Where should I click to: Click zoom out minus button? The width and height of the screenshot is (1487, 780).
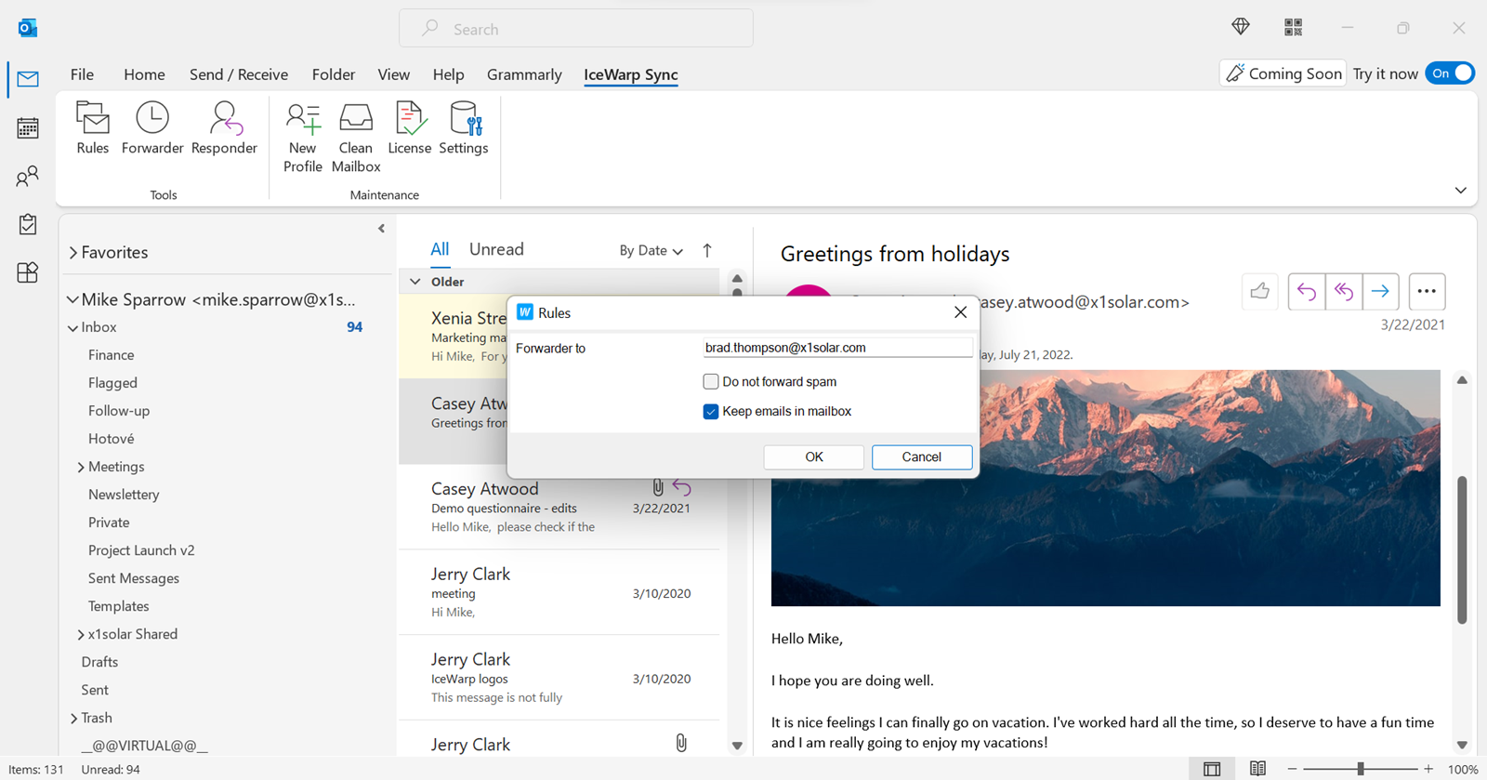(1292, 769)
